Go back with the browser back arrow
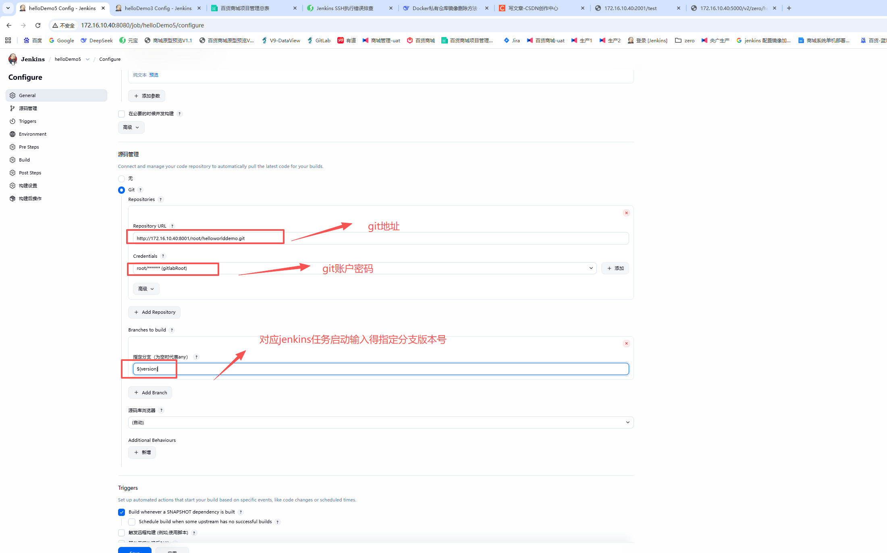This screenshot has height=553, width=887. [x=9, y=25]
